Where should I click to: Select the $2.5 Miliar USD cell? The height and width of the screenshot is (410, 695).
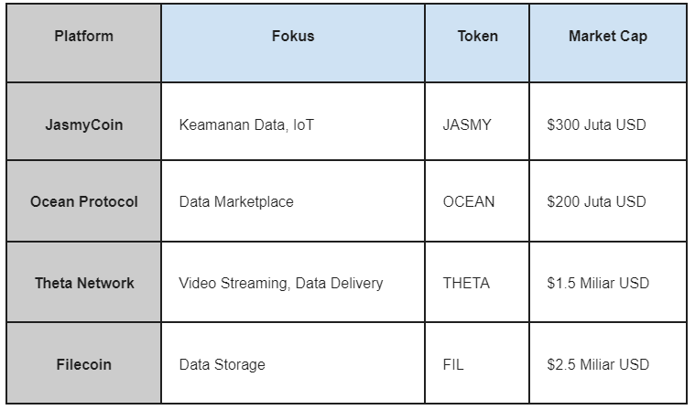click(608, 363)
